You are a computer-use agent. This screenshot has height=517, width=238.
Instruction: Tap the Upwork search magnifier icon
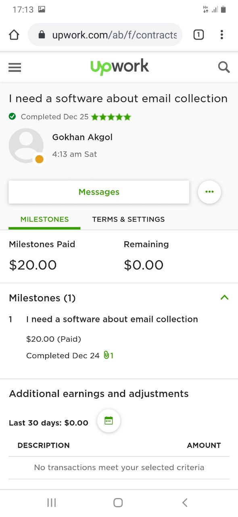[224, 67]
